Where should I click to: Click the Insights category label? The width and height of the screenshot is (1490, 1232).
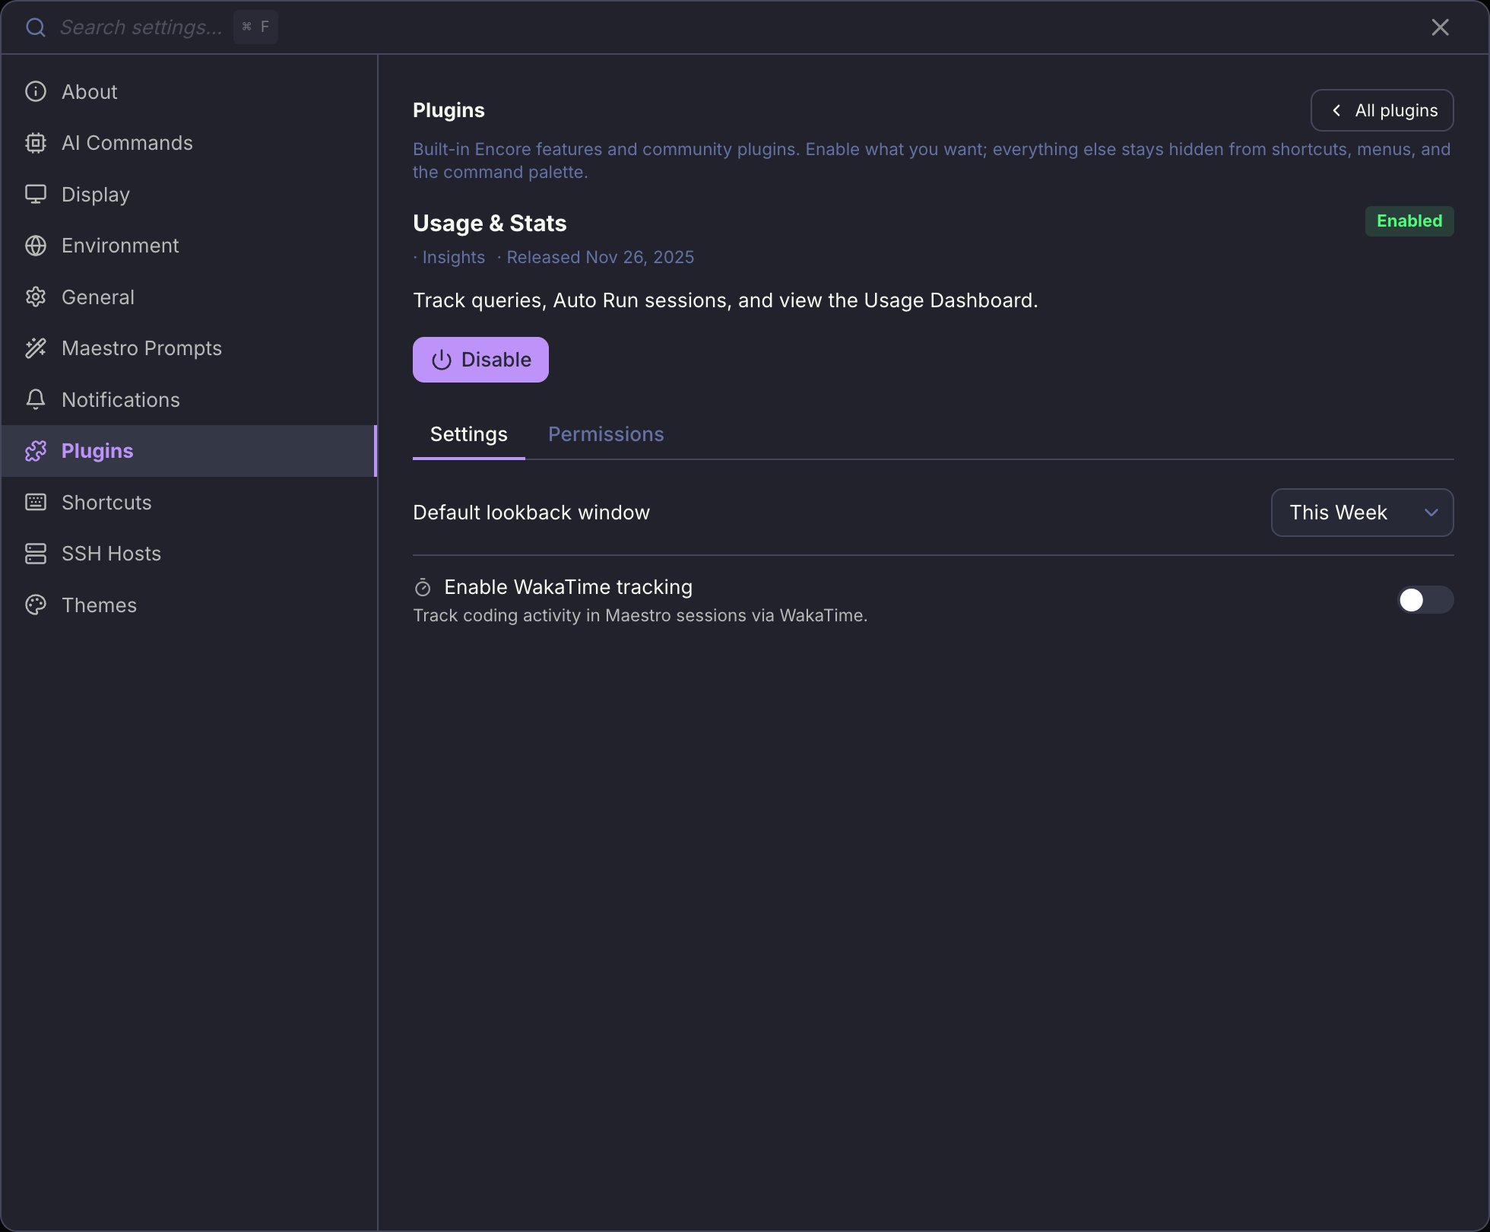pyautogui.click(x=453, y=257)
